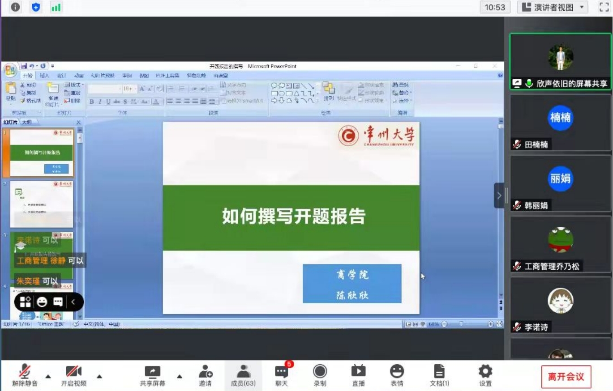Click the green network signal icon
This screenshot has width=613, height=391.
point(56,7)
